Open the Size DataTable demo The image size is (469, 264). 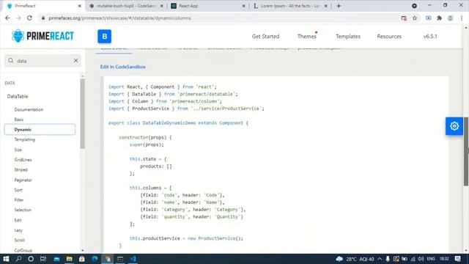click(18, 150)
